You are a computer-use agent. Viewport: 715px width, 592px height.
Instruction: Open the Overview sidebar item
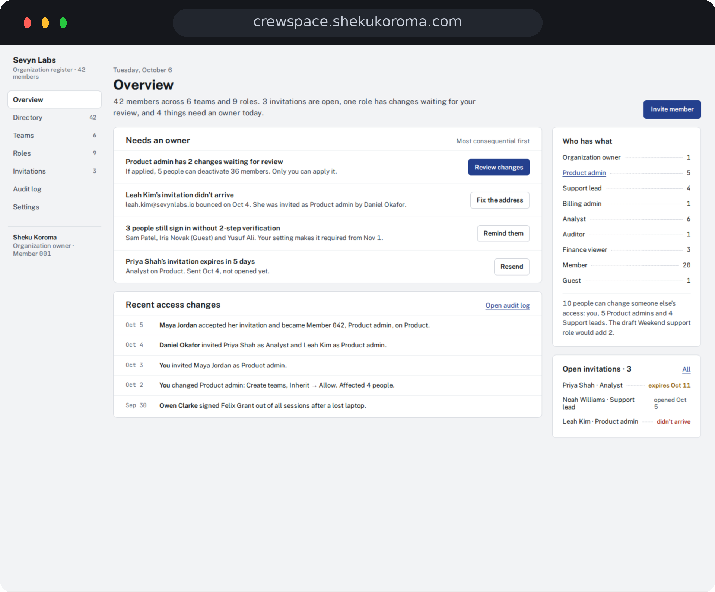(54, 99)
